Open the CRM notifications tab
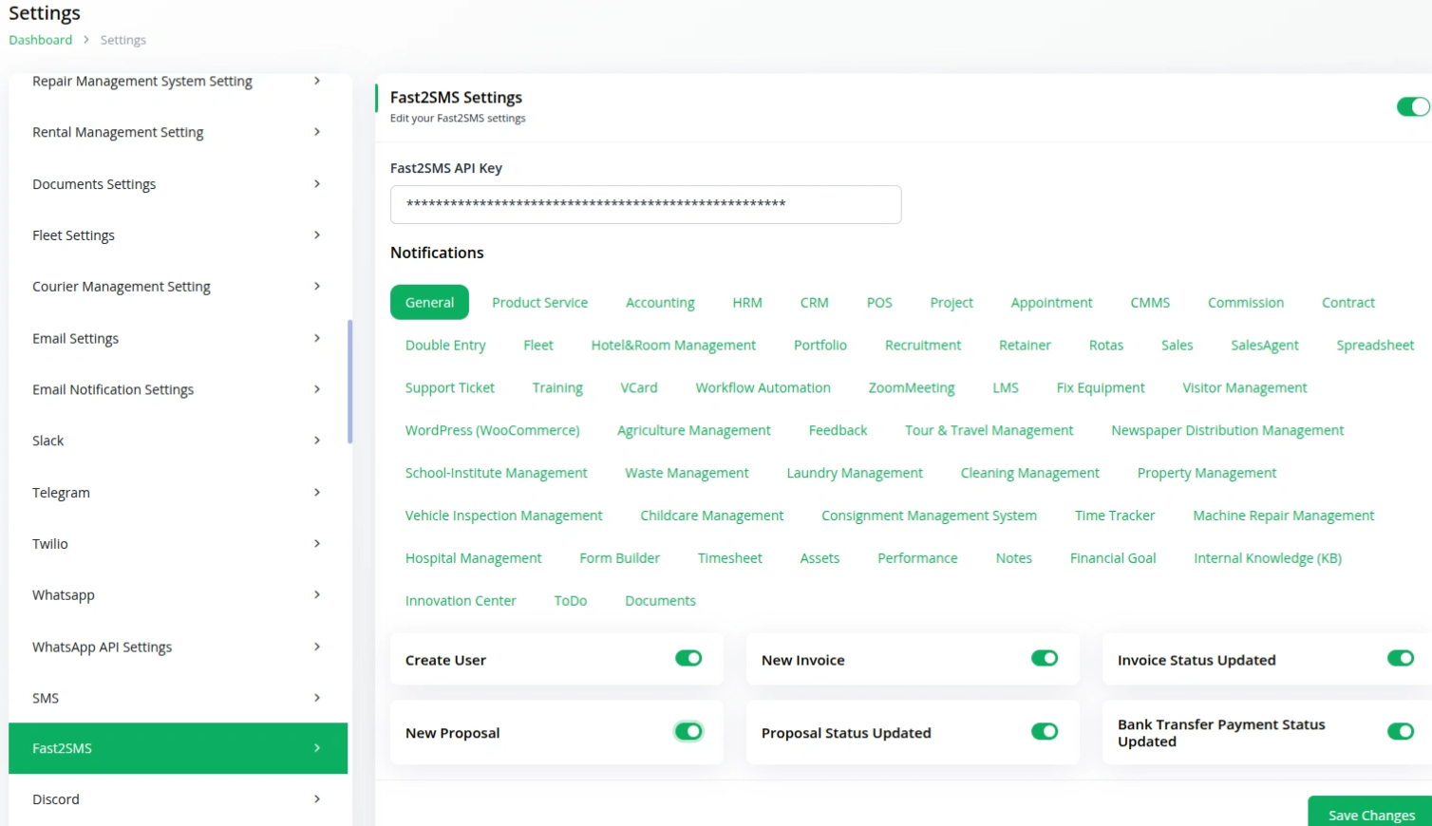This screenshot has width=1432, height=826. [814, 302]
